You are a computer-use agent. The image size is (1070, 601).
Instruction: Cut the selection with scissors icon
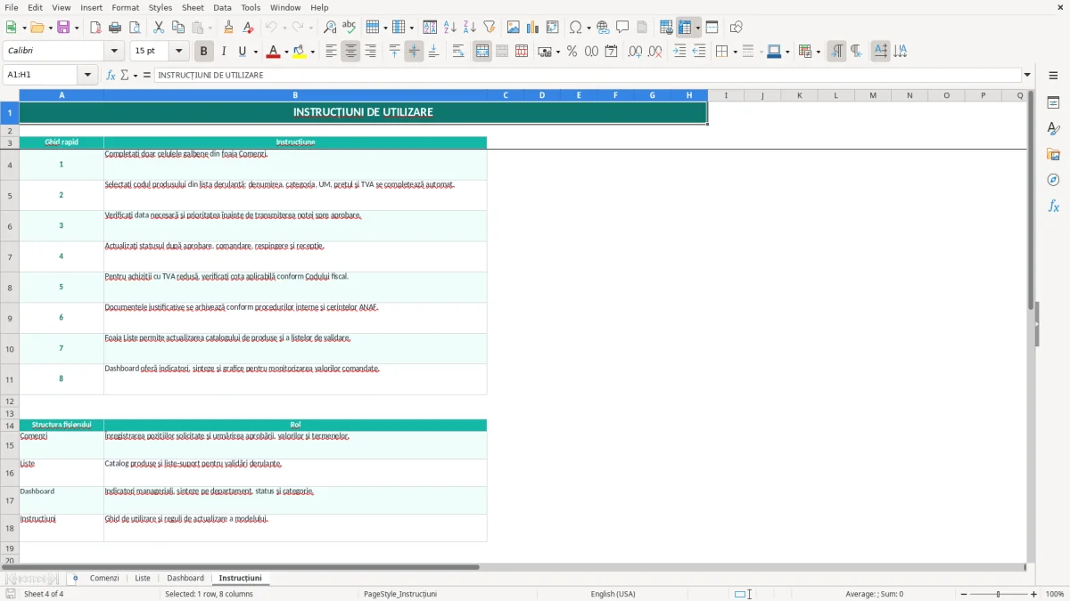point(159,27)
